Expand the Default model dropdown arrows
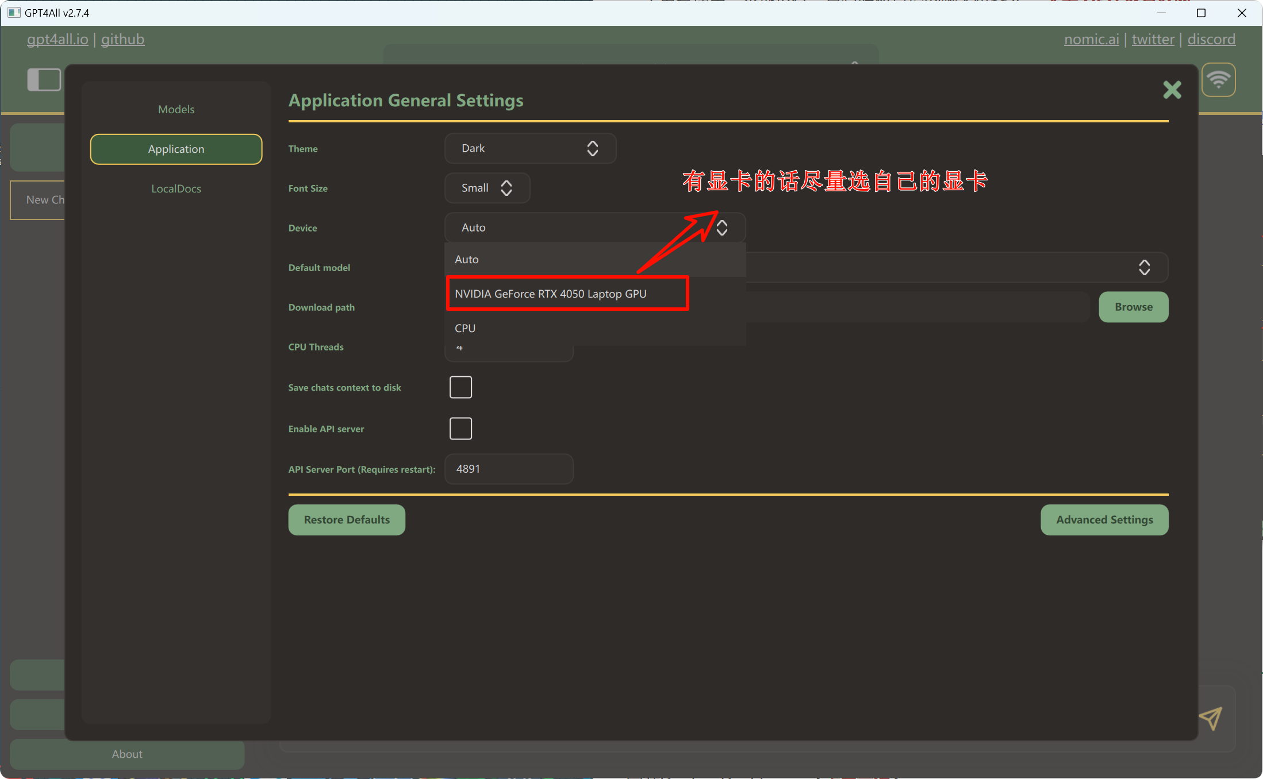The image size is (1263, 779). coord(1144,267)
